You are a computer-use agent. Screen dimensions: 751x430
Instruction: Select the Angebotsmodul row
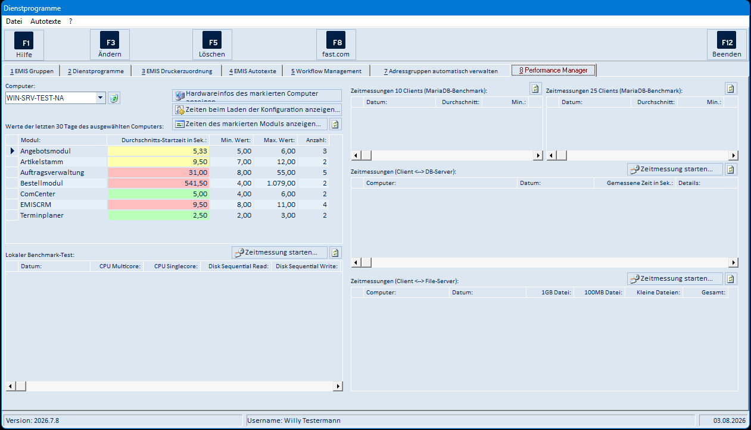click(x=167, y=151)
